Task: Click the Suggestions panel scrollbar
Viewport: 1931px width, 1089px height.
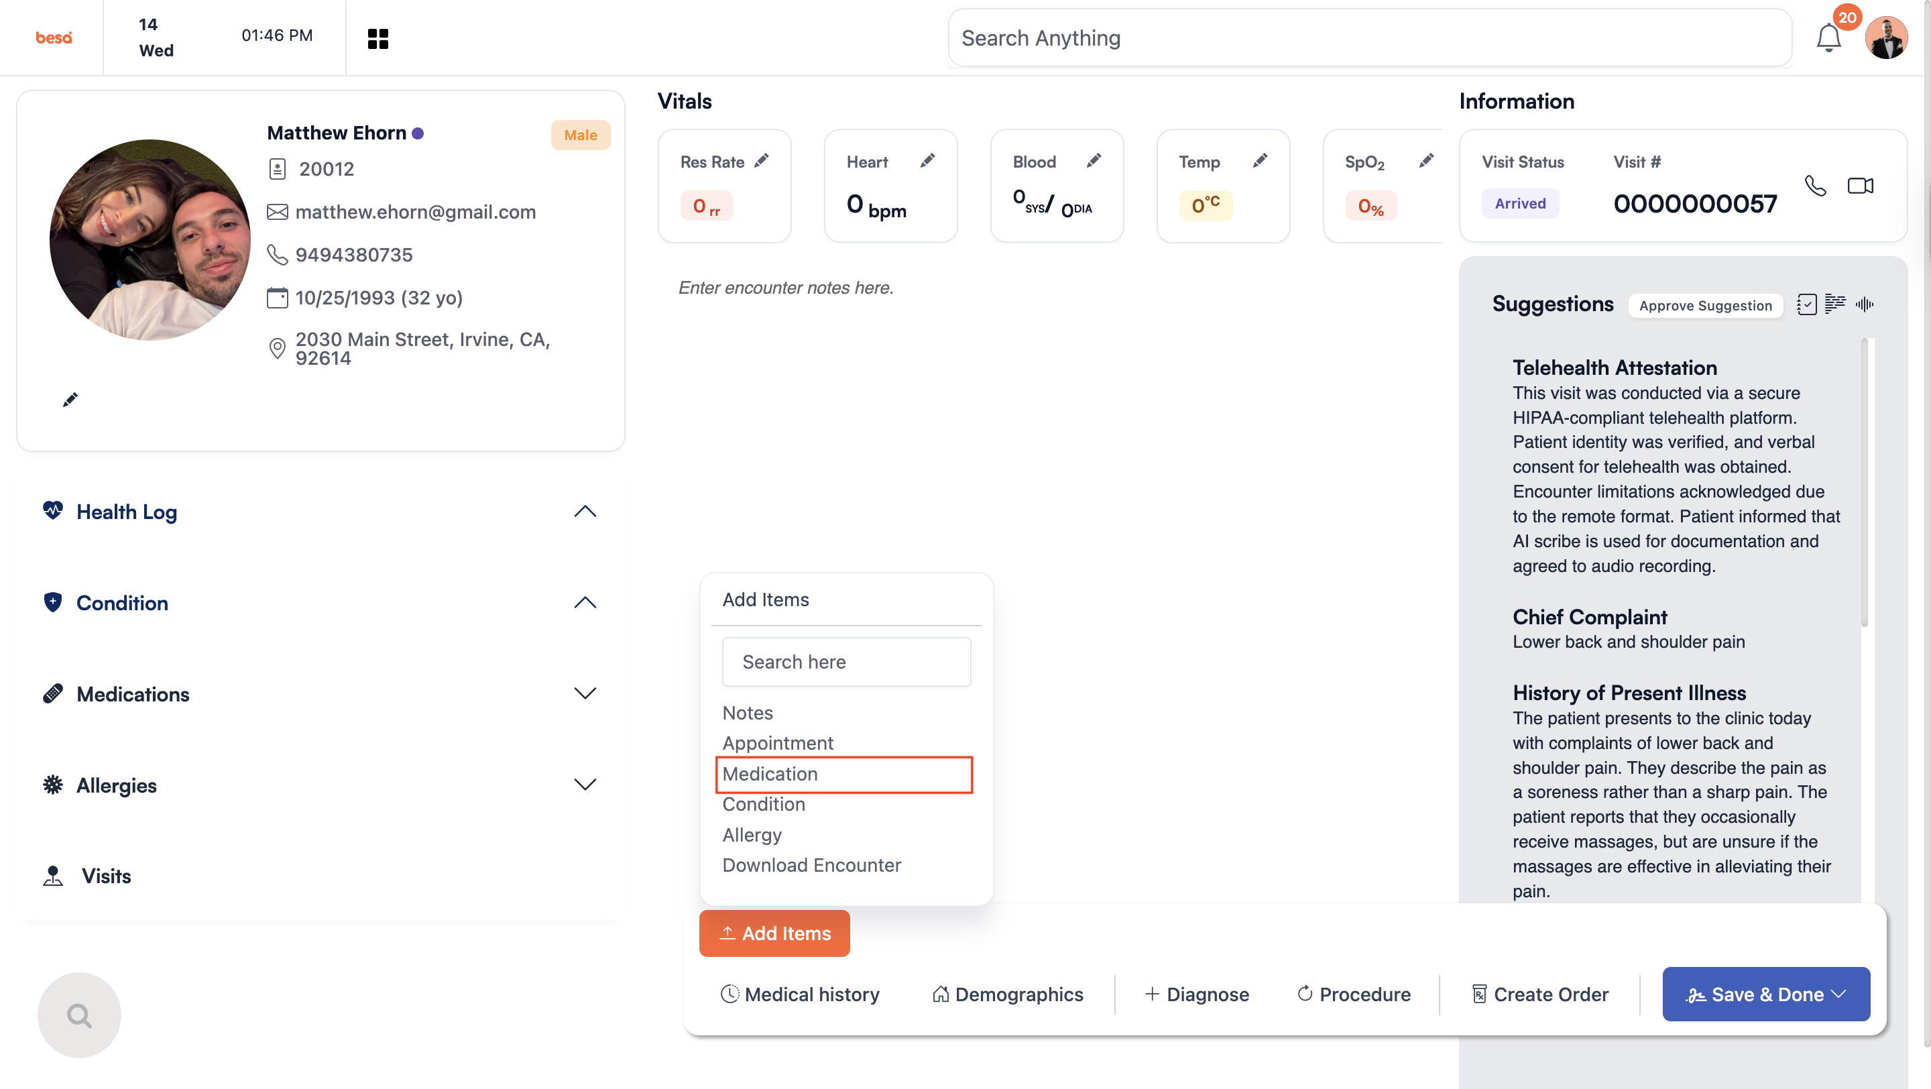Action: pos(1864,483)
